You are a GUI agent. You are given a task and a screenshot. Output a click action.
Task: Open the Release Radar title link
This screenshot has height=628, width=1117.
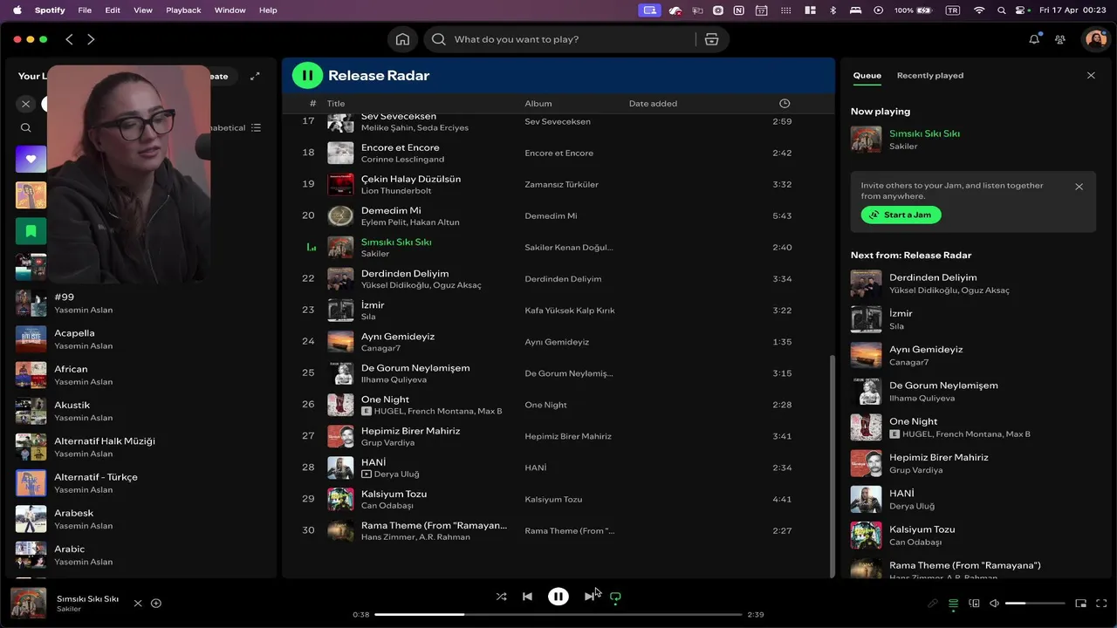coord(379,76)
